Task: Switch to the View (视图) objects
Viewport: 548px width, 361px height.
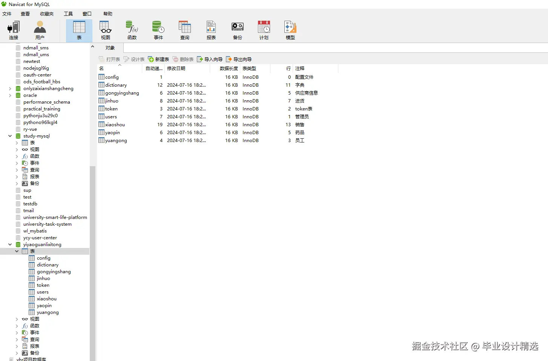Action: coord(106,31)
